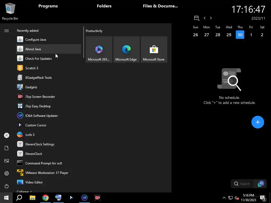The height and width of the screenshot is (203, 271).
Task: Launch iTop Screen Recorder from Start list
Action: point(48,96)
